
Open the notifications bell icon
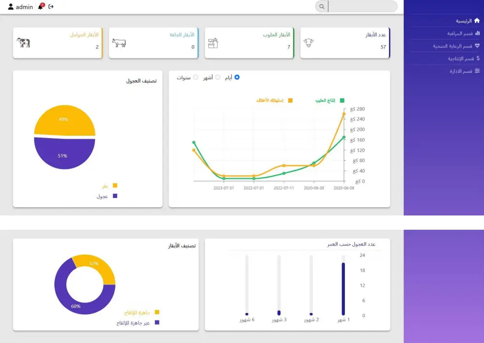(41, 7)
